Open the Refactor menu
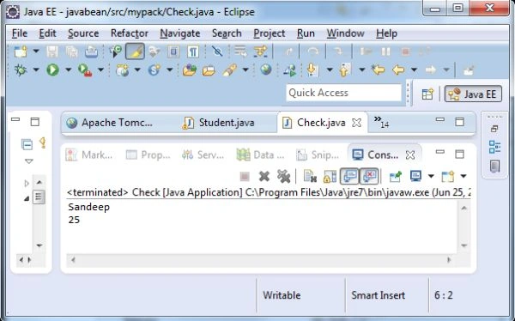 (130, 33)
